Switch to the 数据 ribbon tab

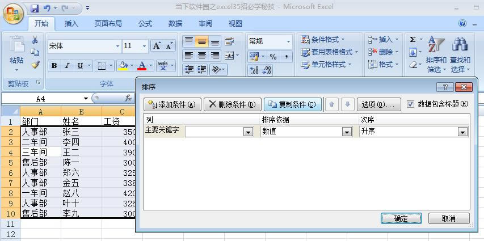175,24
